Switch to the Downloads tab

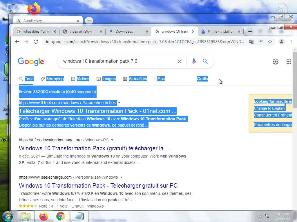(x=128, y=32)
